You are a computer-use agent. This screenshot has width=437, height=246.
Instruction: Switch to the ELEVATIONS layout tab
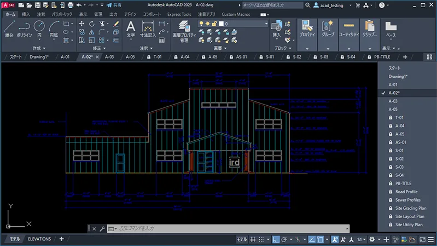pos(39,239)
